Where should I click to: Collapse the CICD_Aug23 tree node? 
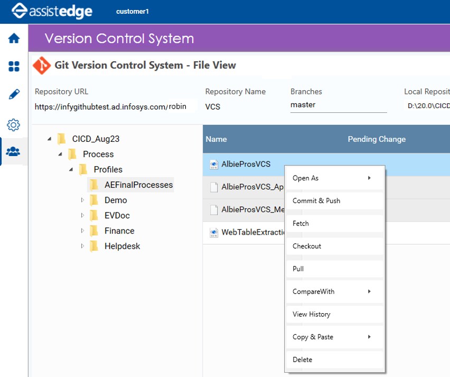pyautogui.click(x=49, y=139)
